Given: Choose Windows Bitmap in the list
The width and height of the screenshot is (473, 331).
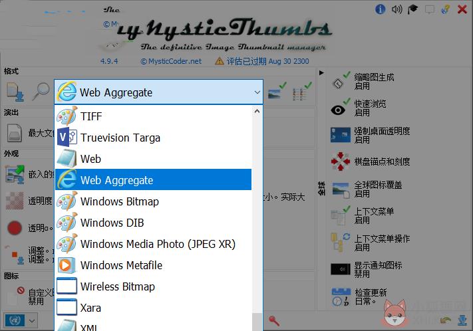Looking at the screenshot, I should pyautogui.click(x=154, y=201).
